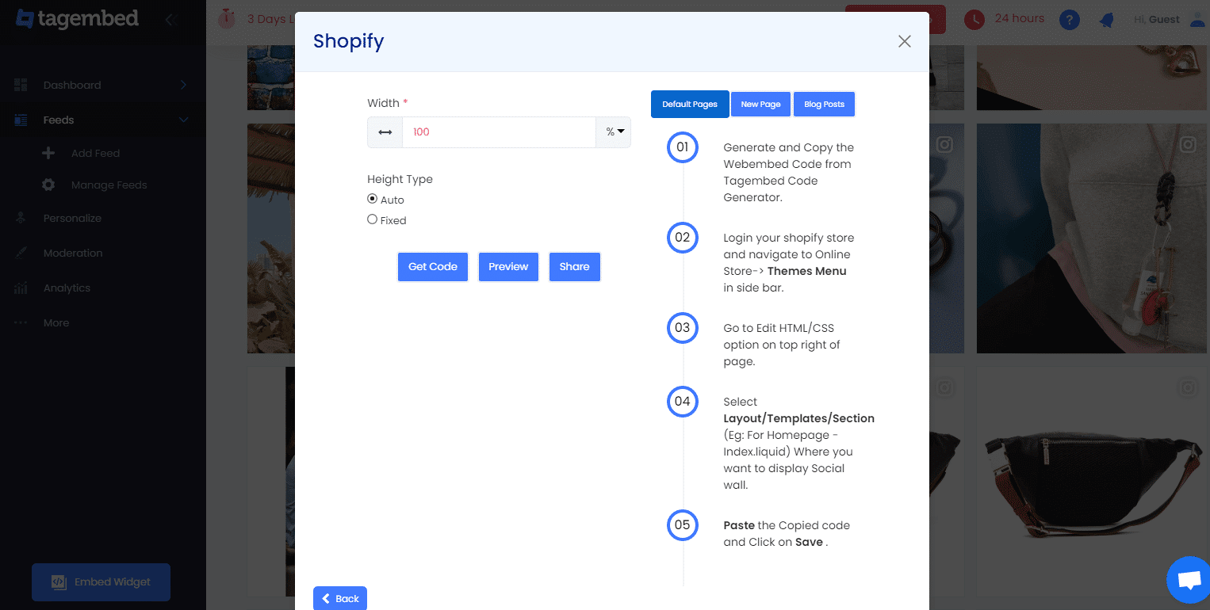Viewport: 1210px width, 610px height.
Task: Click the Moderation brush icon
Action: click(21, 253)
